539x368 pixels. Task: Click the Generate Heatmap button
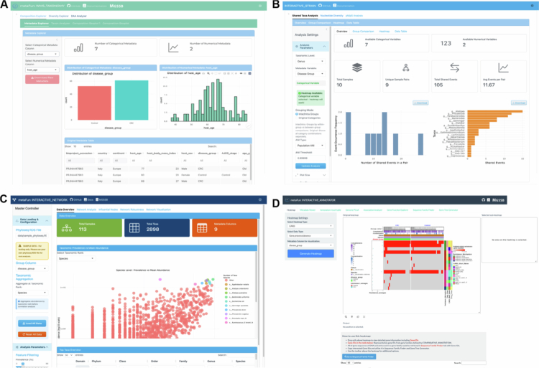point(310,253)
